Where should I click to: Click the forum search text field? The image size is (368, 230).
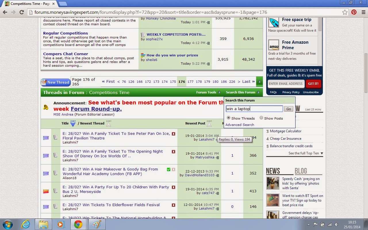point(254,109)
